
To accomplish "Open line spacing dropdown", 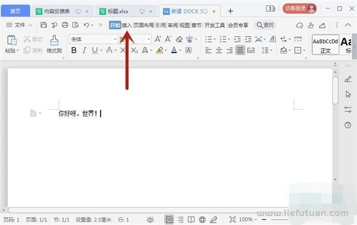I will pos(271,50).
